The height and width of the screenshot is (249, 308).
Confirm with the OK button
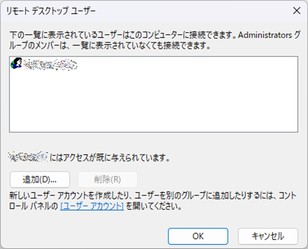pos(198,236)
